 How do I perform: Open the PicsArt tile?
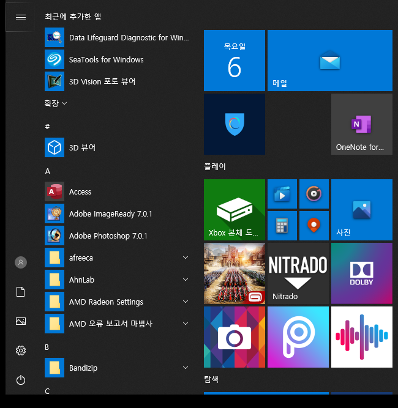point(298,337)
